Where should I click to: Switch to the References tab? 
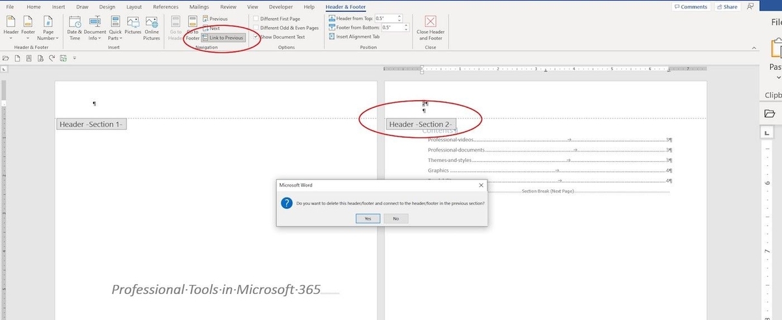pos(166,7)
